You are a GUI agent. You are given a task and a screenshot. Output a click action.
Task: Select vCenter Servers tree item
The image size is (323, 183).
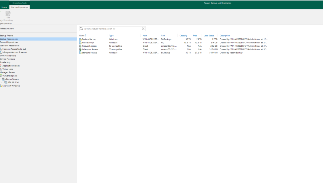pos(12,79)
